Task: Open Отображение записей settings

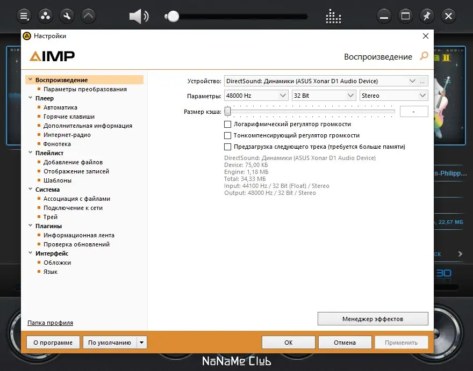Action: pos(76,171)
